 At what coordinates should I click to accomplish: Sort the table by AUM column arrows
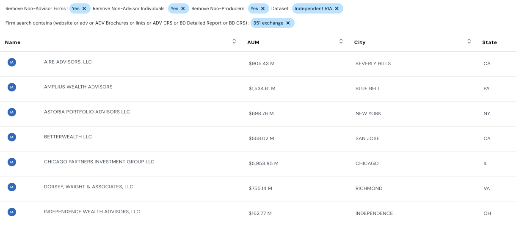(341, 41)
